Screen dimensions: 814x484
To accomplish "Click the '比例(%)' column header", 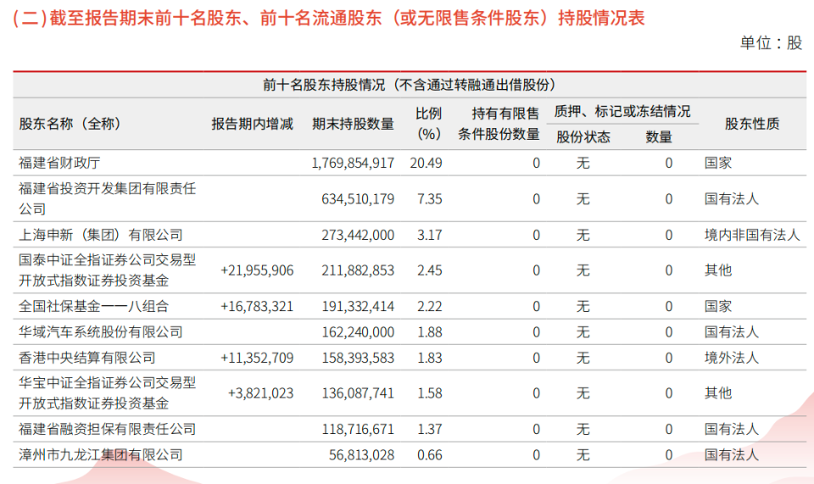I will (x=429, y=124).
